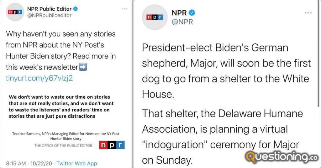Viewport: 321px width, 168px height.
Task: Open the NPR Public Editor profile avatar
Action: pyautogui.click(x=15, y=12)
